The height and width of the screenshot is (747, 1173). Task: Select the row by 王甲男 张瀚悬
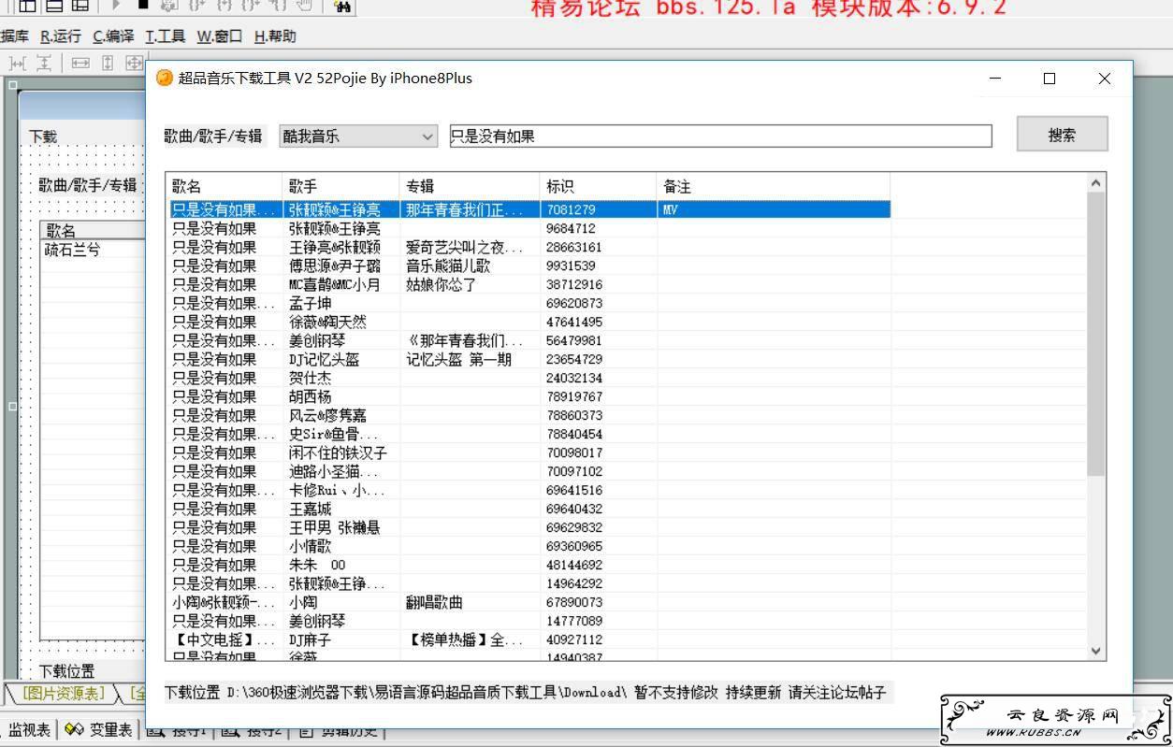pos(529,527)
